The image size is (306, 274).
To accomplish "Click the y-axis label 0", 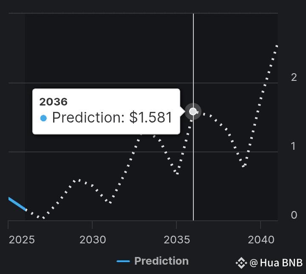I will 294,215.
